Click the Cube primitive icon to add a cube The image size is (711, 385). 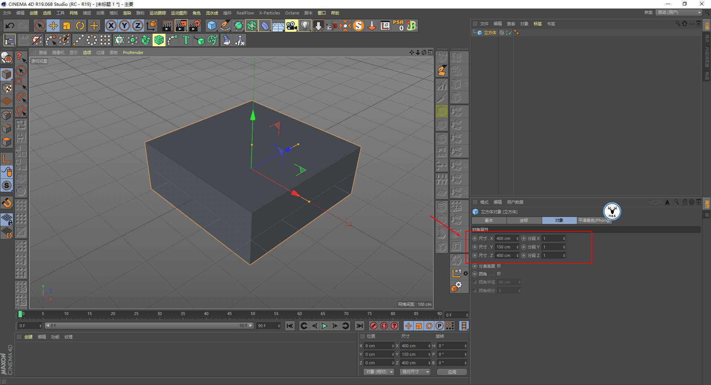(211, 26)
